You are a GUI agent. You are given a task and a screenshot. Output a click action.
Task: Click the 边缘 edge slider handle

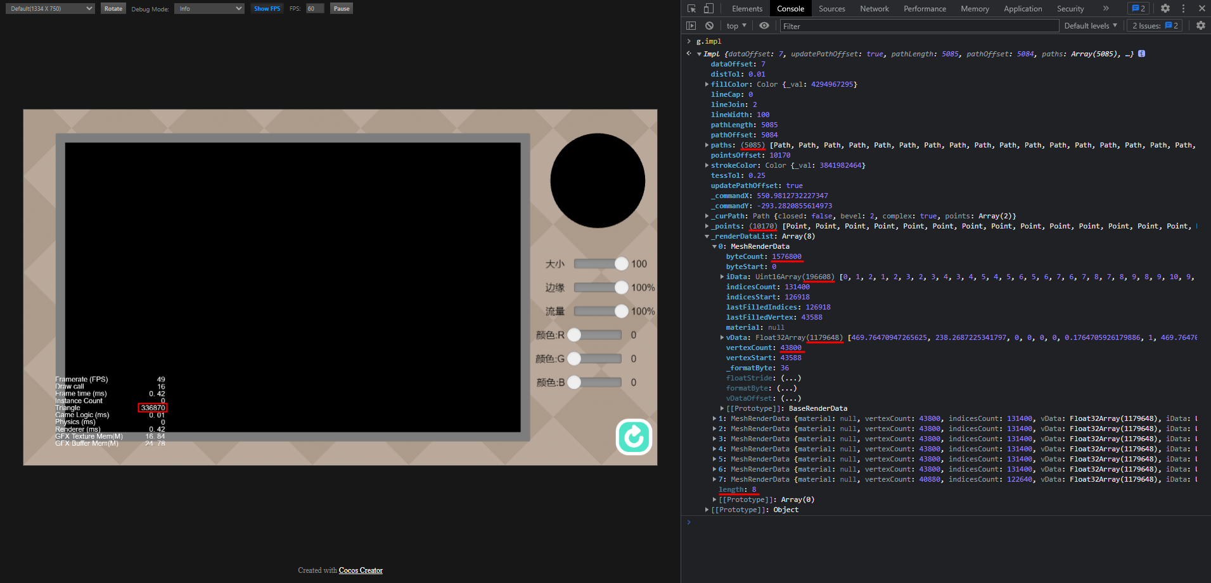tap(621, 287)
